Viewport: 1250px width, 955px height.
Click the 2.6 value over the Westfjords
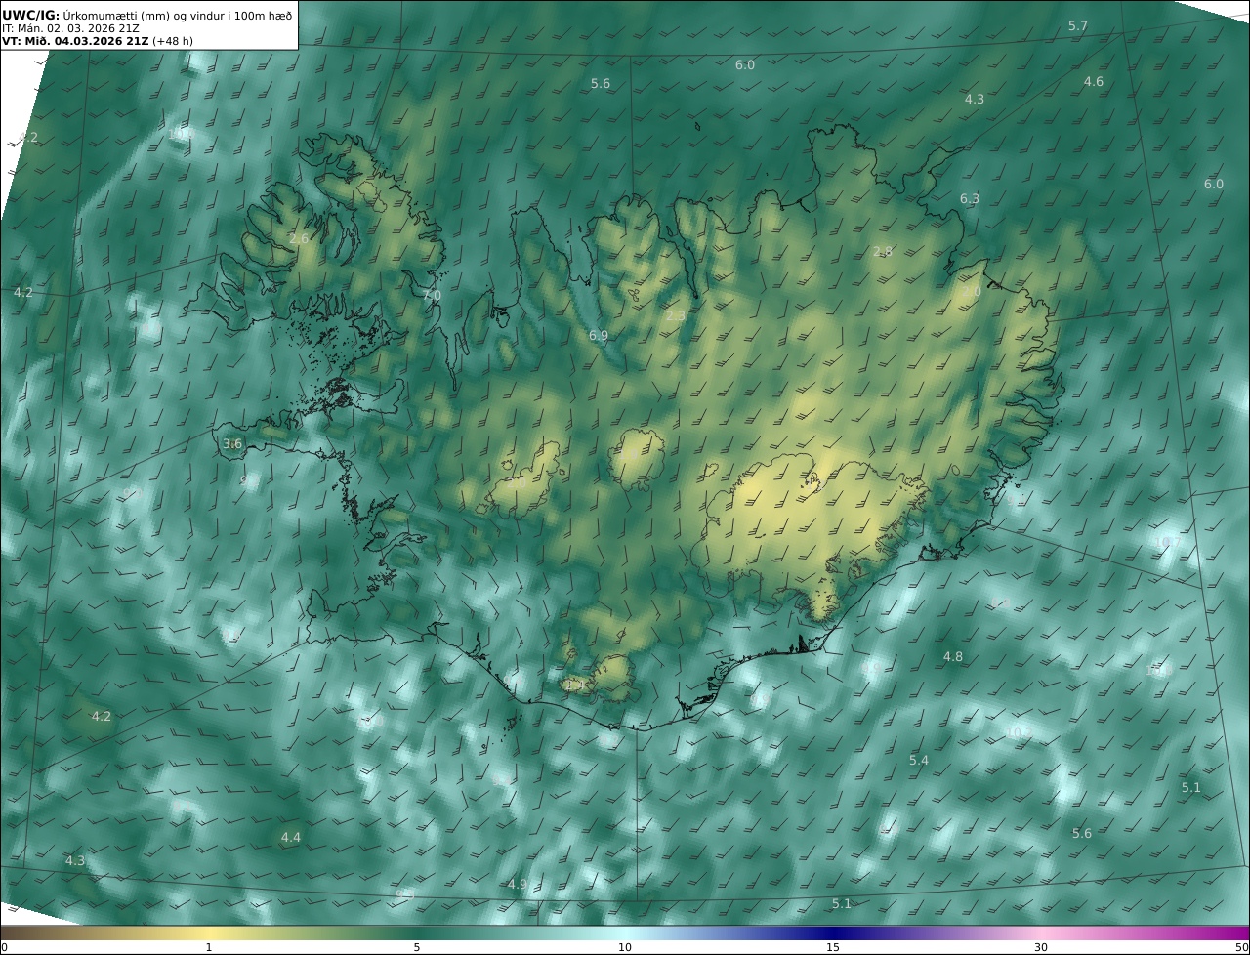tap(299, 239)
